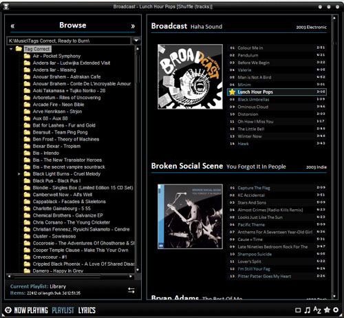
Task: Select track 13 Pitter Patter Goes My Heart
Action: point(277,276)
